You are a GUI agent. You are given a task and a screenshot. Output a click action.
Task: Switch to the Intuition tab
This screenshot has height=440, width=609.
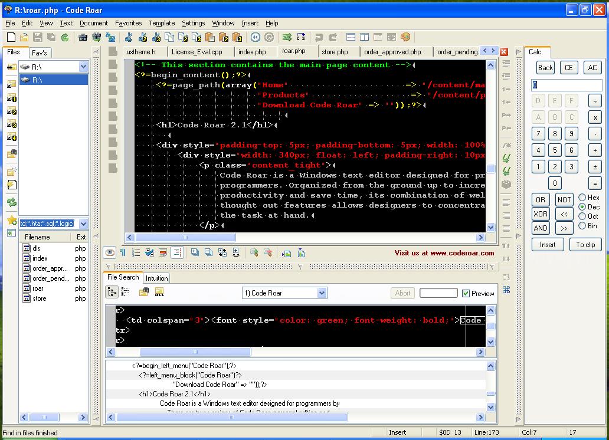click(156, 278)
